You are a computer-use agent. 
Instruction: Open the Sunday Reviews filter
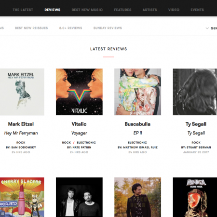[108, 28]
